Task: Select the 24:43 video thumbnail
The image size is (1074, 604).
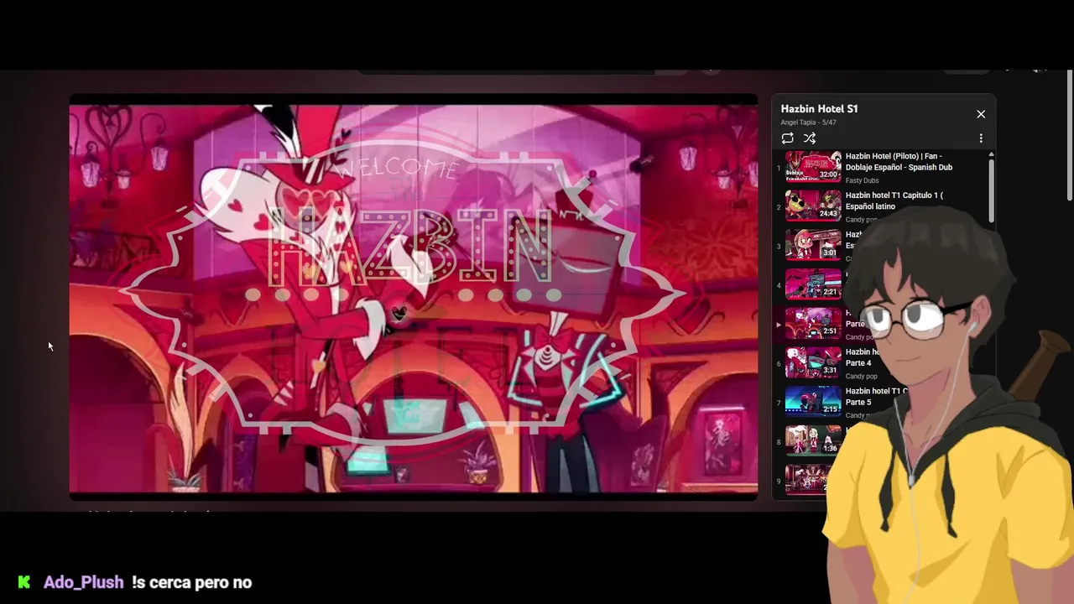Action: coord(813,206)
